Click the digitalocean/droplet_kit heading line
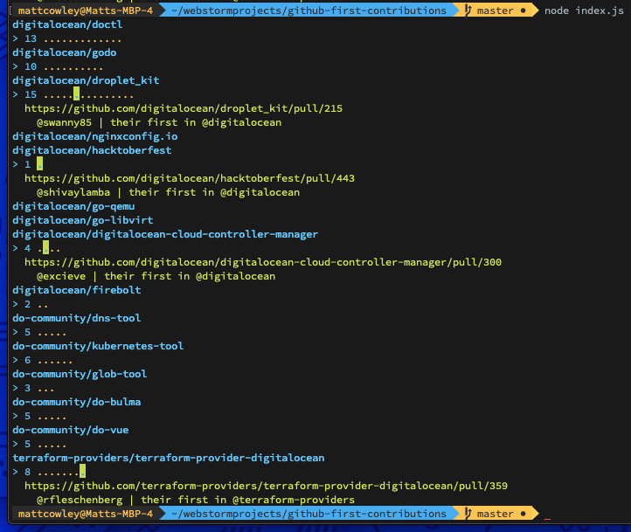The height and width of the screenshot is (532, 631). (x=87, y=81)
